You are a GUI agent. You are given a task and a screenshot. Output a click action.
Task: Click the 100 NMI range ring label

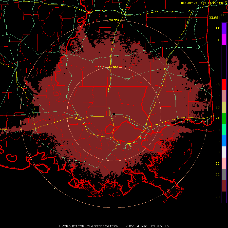coord(114,20)
